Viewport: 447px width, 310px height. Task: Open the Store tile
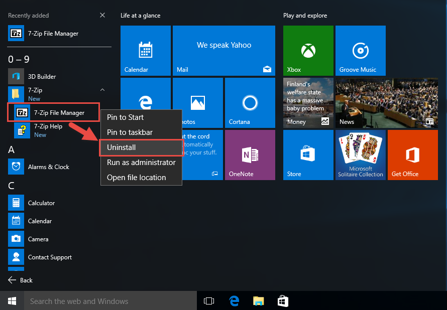tap(308, 155)
